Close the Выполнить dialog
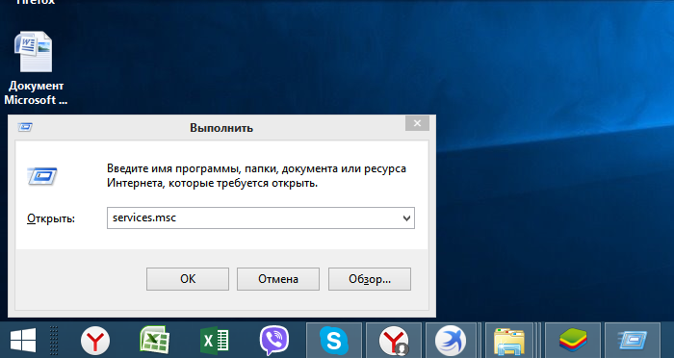 (x=417, y=124)
